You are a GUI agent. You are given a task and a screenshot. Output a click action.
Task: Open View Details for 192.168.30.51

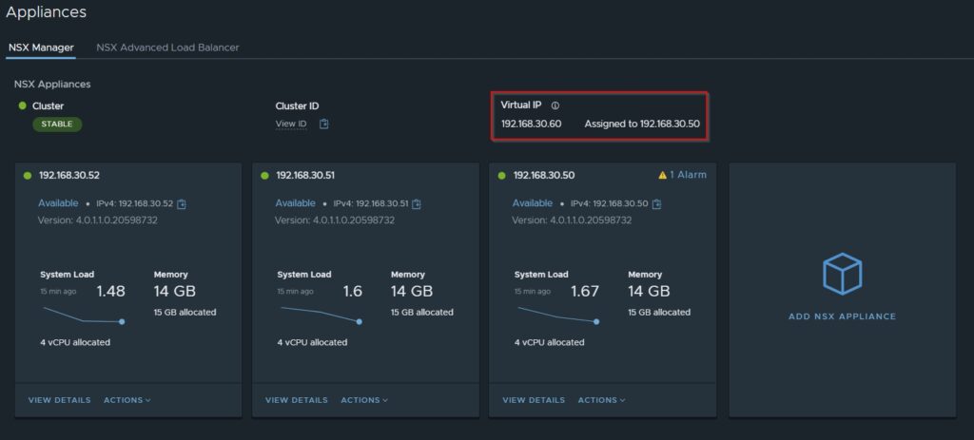click(297, 400)
